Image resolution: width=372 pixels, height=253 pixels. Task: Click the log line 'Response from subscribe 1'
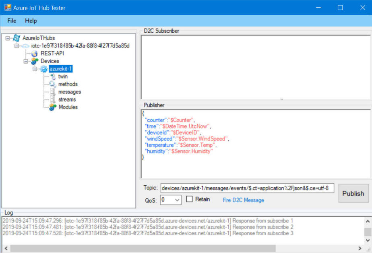148,221
